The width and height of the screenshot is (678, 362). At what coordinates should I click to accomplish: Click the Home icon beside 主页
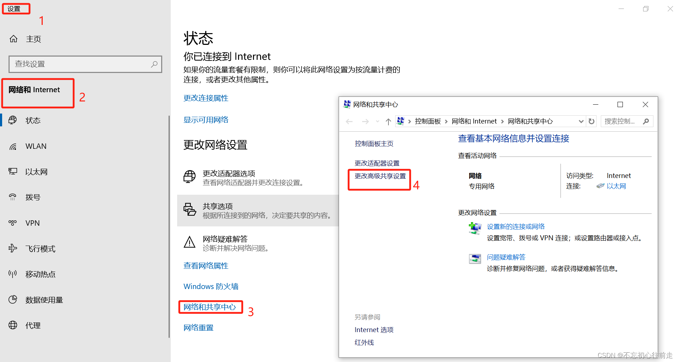point(14,39)
